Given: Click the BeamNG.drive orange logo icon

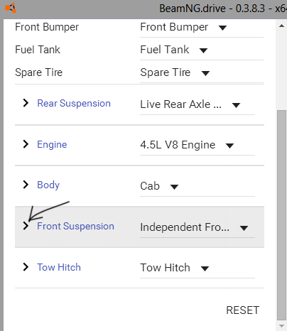Looking at the screenshot, I should coord(11,8).
